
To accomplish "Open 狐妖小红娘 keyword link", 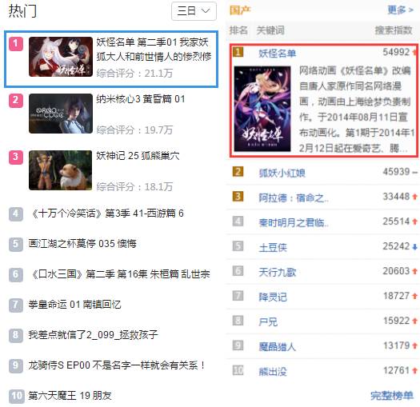I will point(282,173).
